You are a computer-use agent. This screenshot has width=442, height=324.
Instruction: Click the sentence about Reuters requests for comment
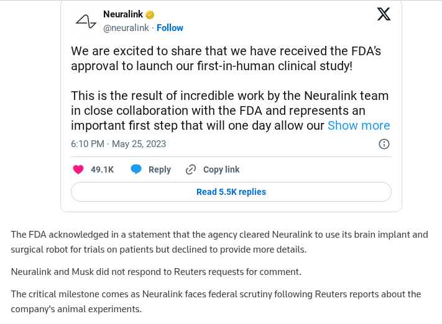[156, 272]
